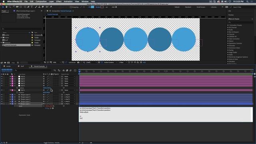Toggle the timeline Draft 3D icon
Screen dimensions: 256x144
tap(59, 70)
